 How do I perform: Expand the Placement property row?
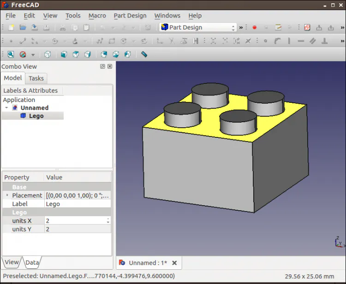(7, 195)
